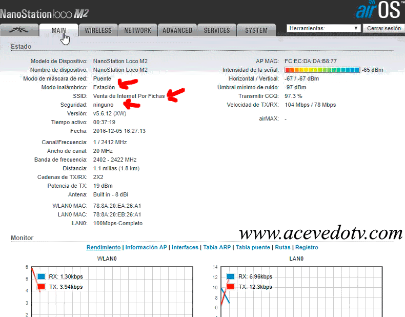Click the WLAN0 throughput graph title

[x=107, y=259]
